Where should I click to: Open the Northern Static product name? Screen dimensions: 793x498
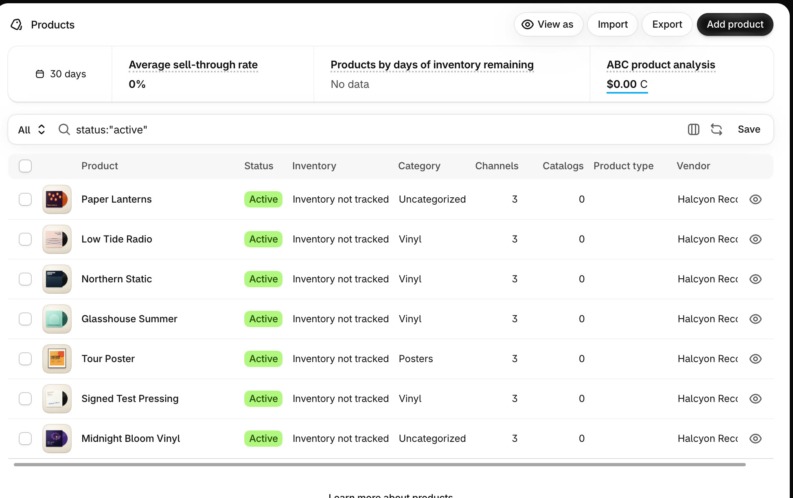coord(116,279)
